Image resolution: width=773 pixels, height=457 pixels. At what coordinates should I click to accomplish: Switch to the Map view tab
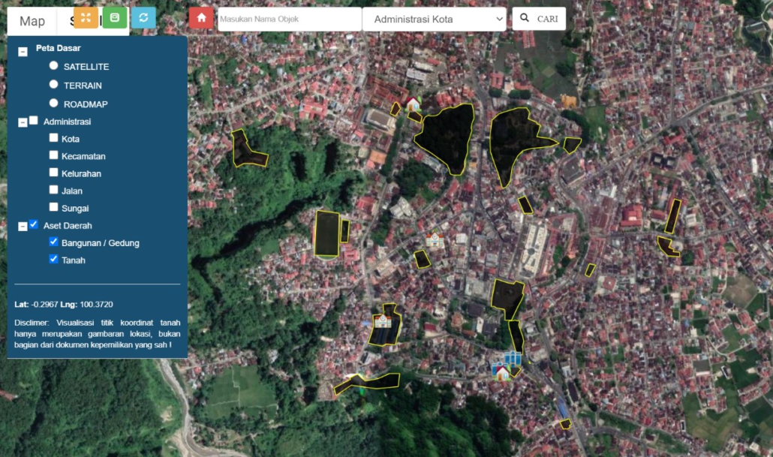click(x=32, y=21)
